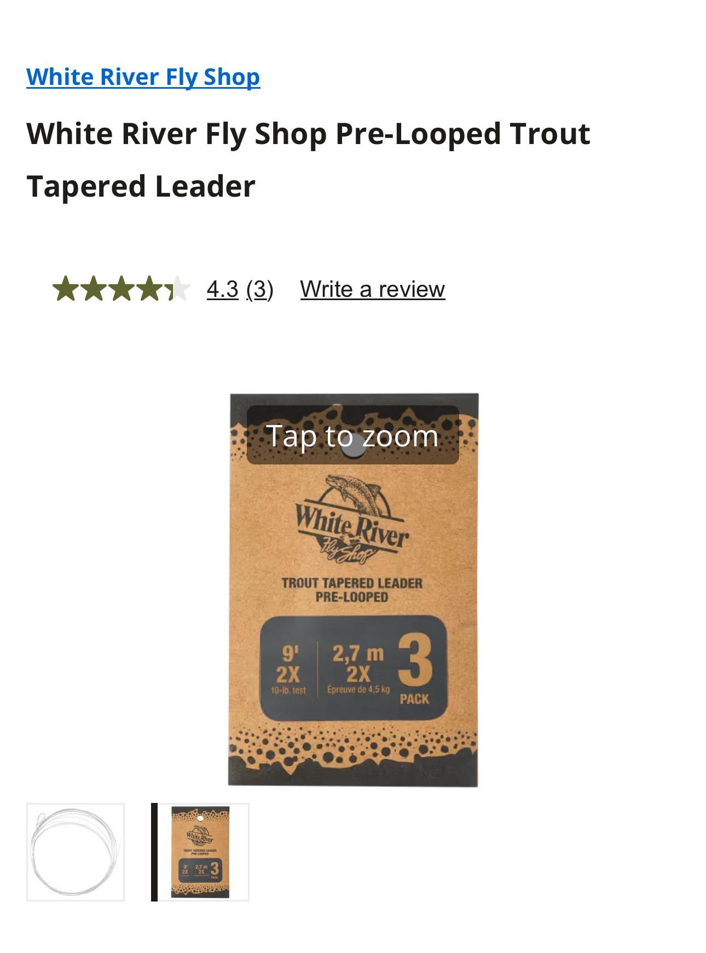The image size is (706, 953).
Task: Click the product title heading
Action: click(308, 159)
